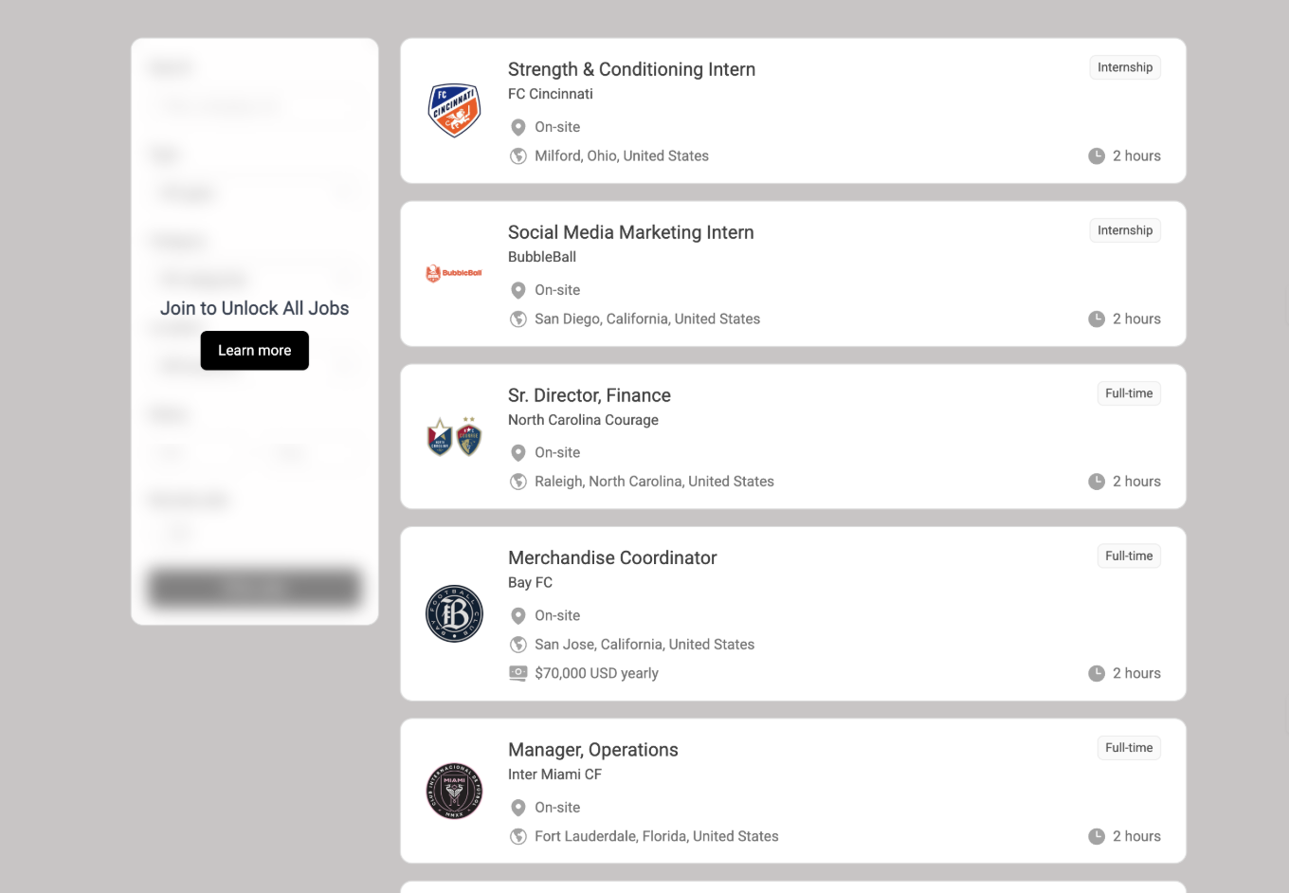Click location pin icon in BubbleBall card

pyautogui.click(x=518, y=290)
